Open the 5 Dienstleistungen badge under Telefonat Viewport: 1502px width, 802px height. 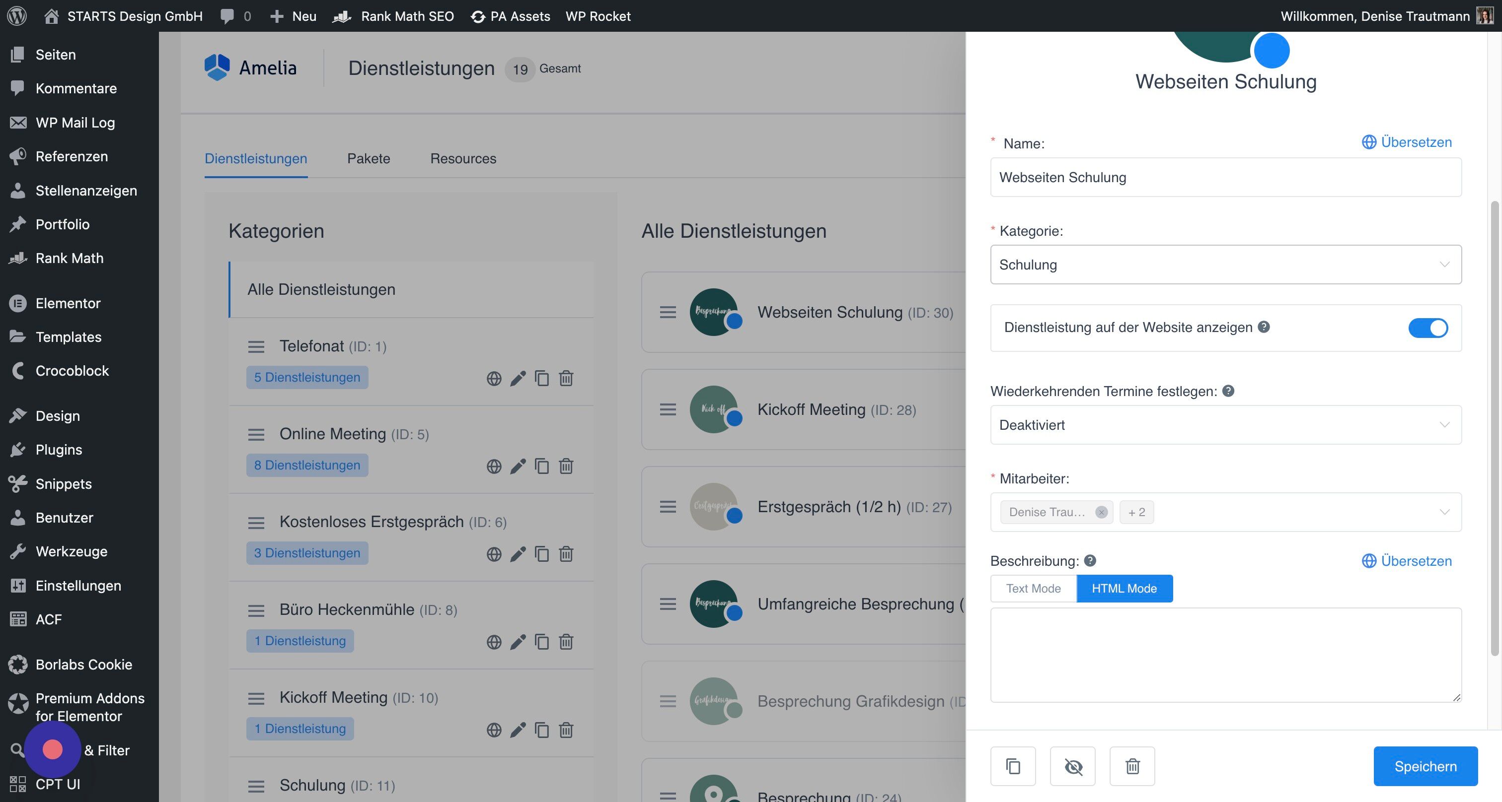306,377
